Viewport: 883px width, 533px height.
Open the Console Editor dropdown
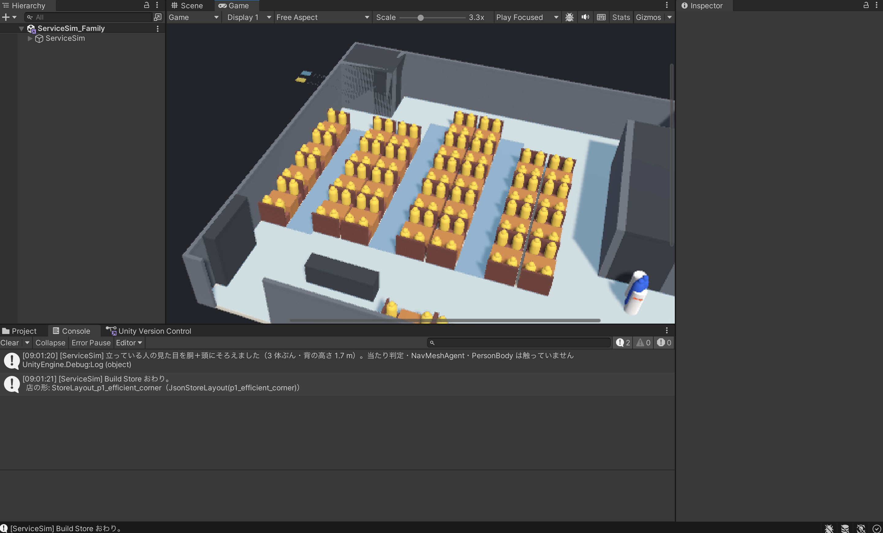pos(129,342)
